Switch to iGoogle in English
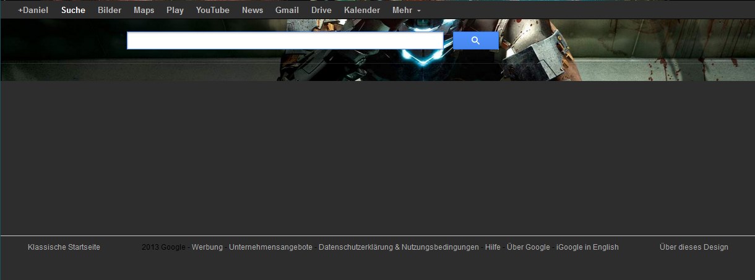Screen dimensions: 755x280 587,247
